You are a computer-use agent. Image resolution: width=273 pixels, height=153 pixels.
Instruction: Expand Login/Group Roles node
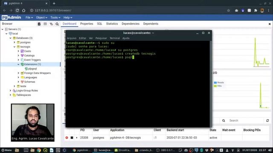[10, 91]
